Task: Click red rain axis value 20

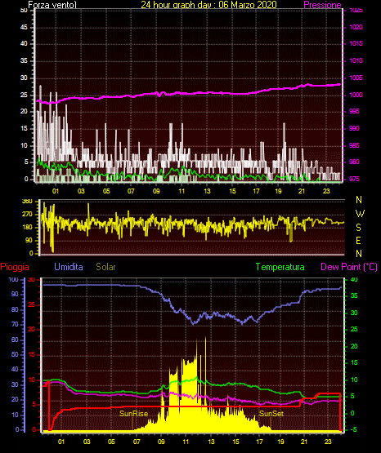Action: tap(31, 330)
